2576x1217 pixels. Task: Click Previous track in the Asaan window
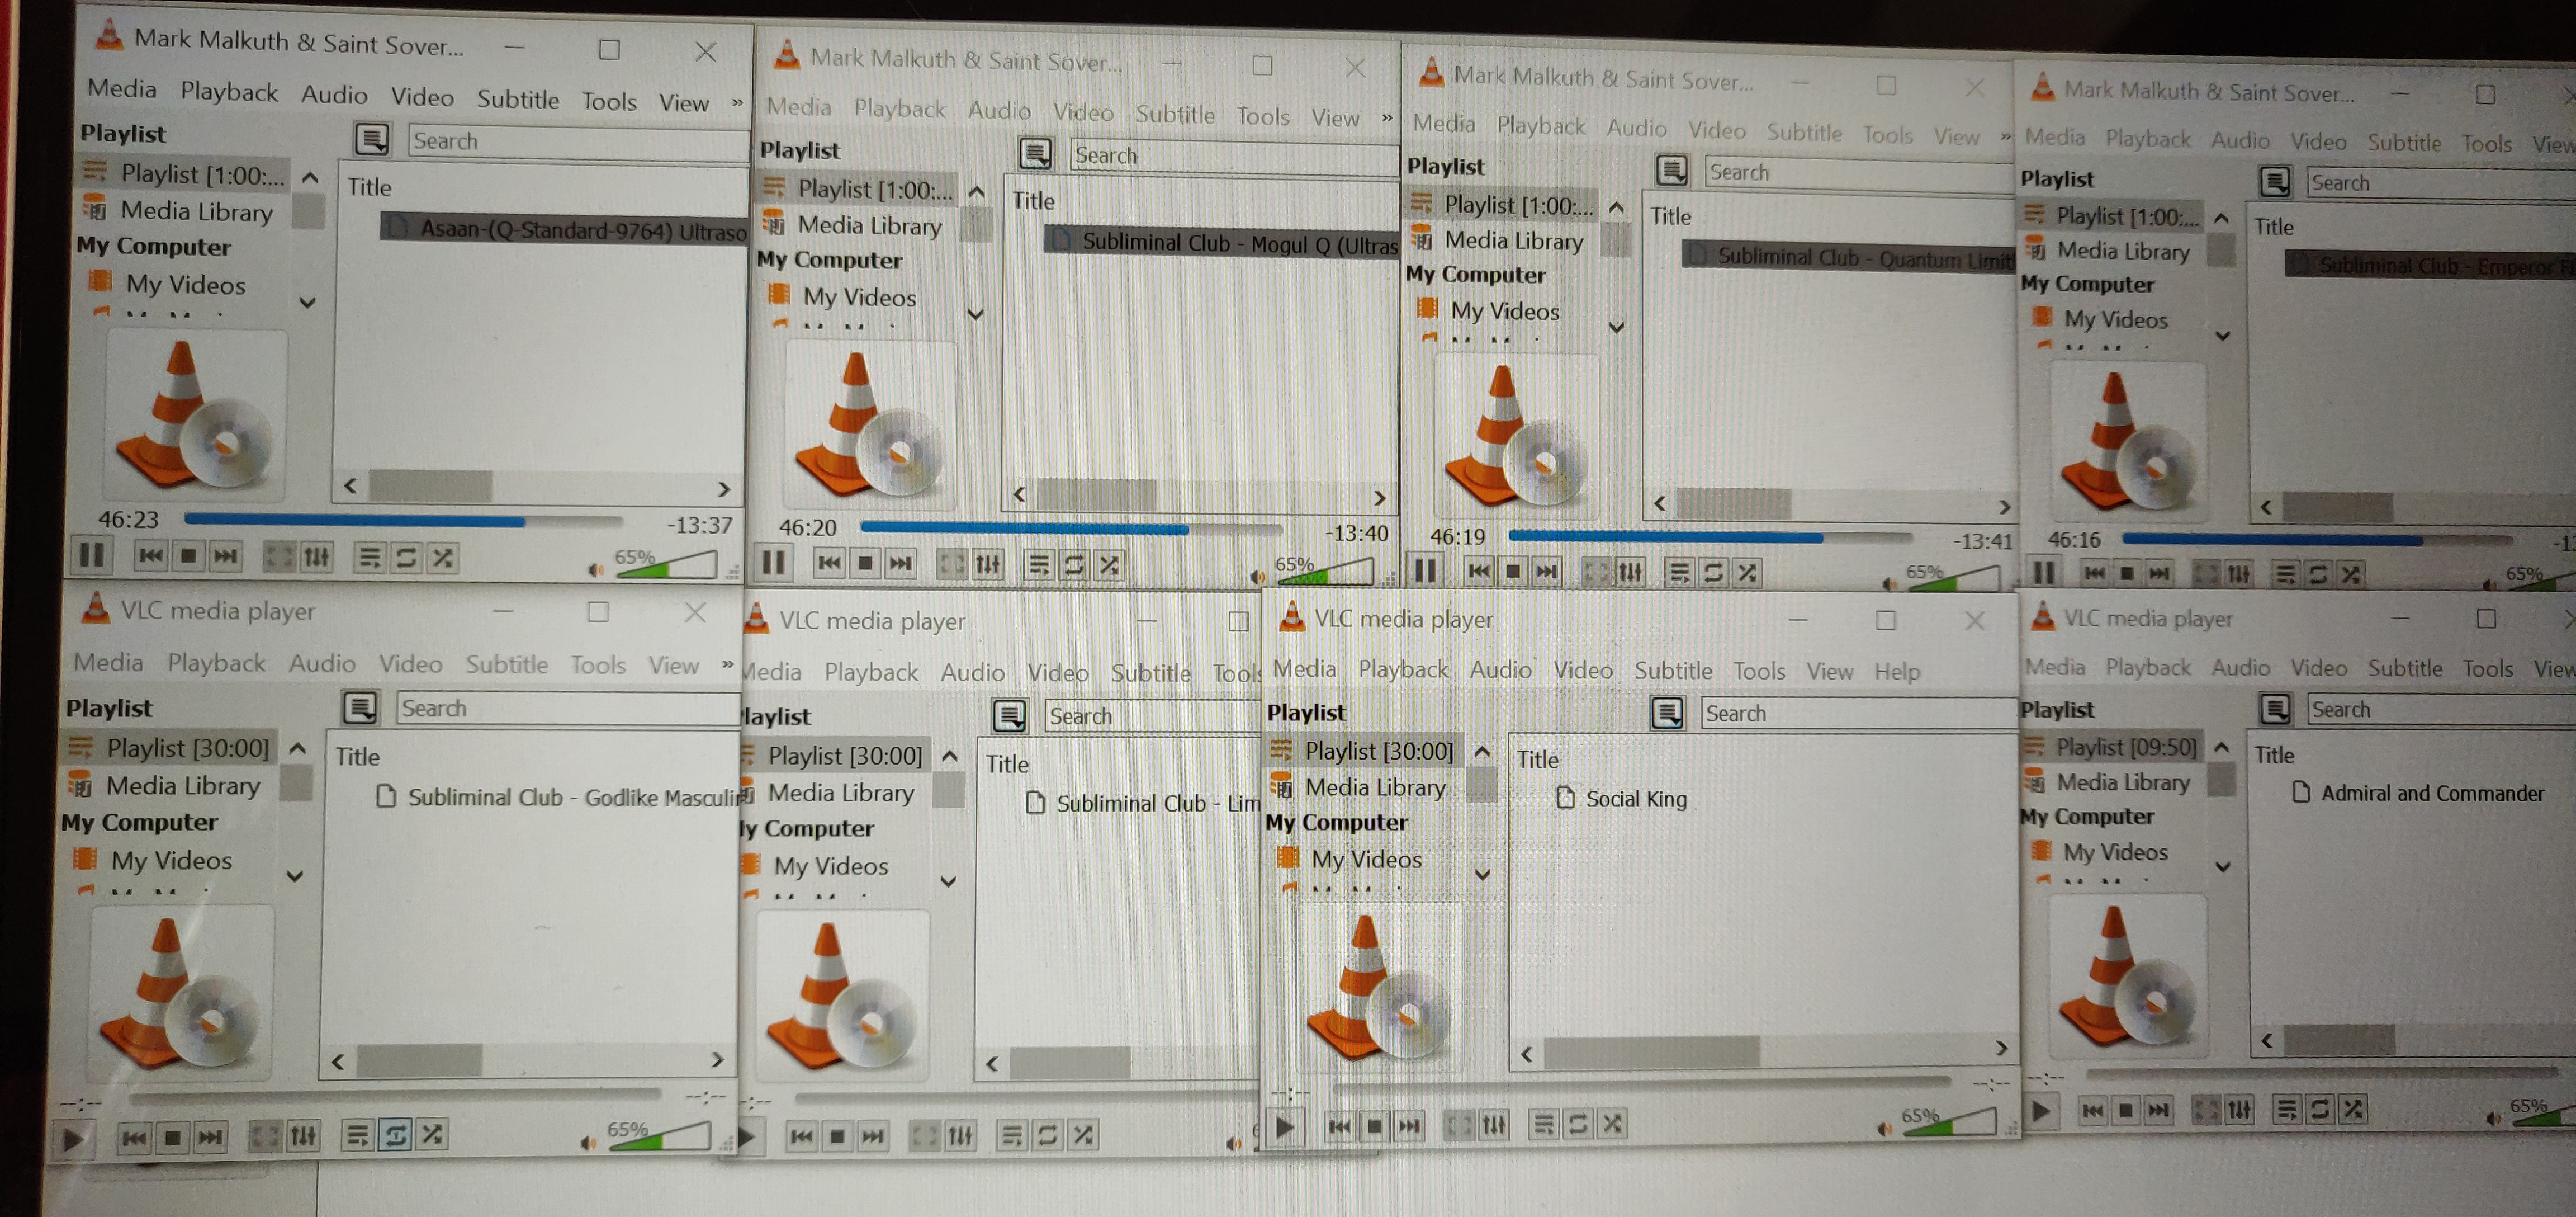(x=151, y=555)
